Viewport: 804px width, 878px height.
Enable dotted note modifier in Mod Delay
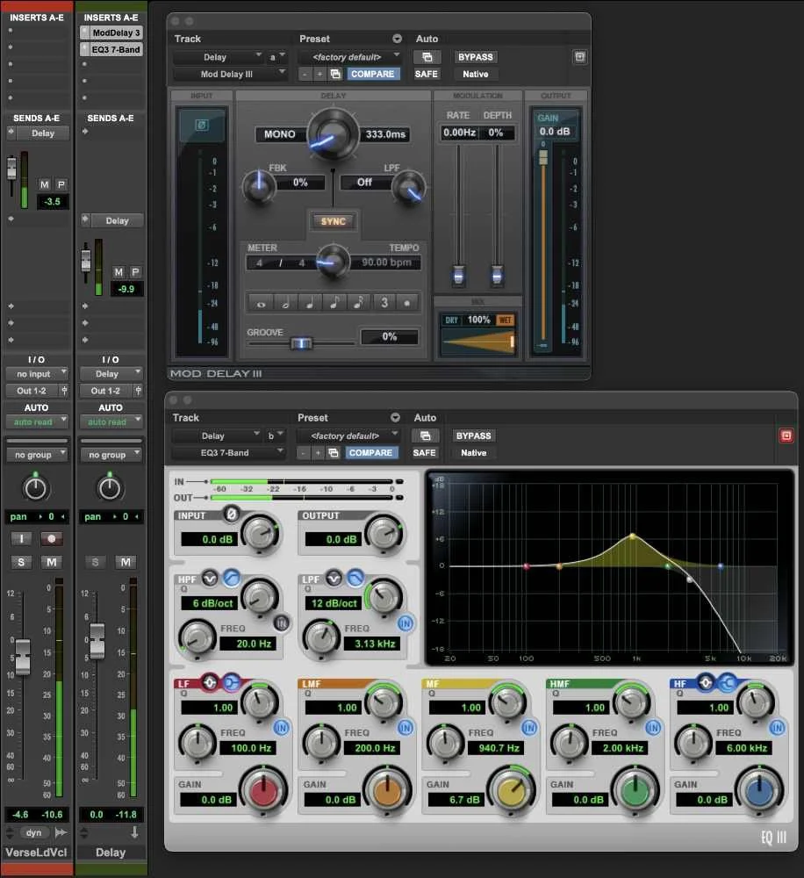pos(407,303)
